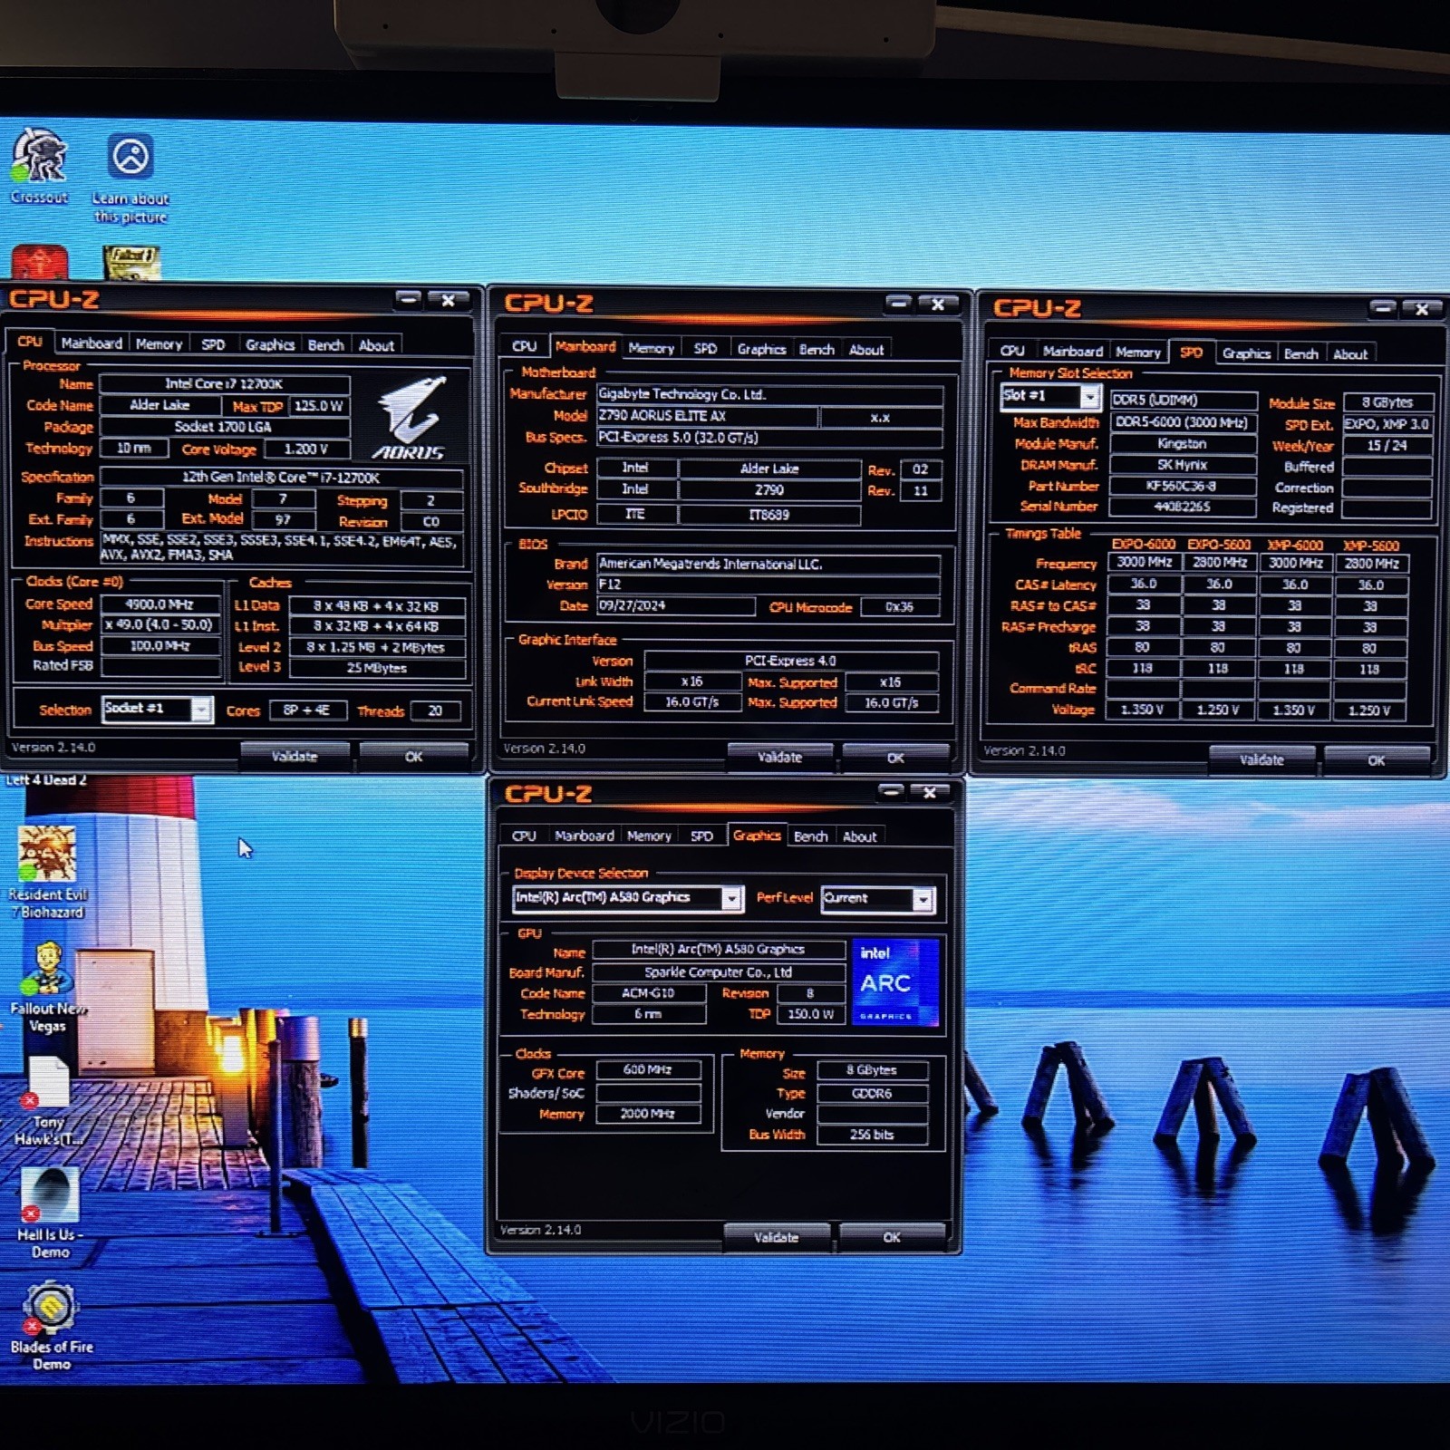This screenshot has height=1450, width=1450.
Task: Click the red game icon below Crossout
Action: click(39, 262)
